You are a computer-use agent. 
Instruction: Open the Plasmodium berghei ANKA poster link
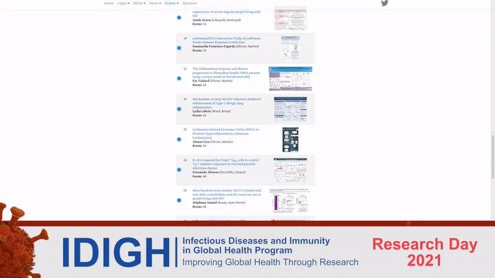(226, 73)
